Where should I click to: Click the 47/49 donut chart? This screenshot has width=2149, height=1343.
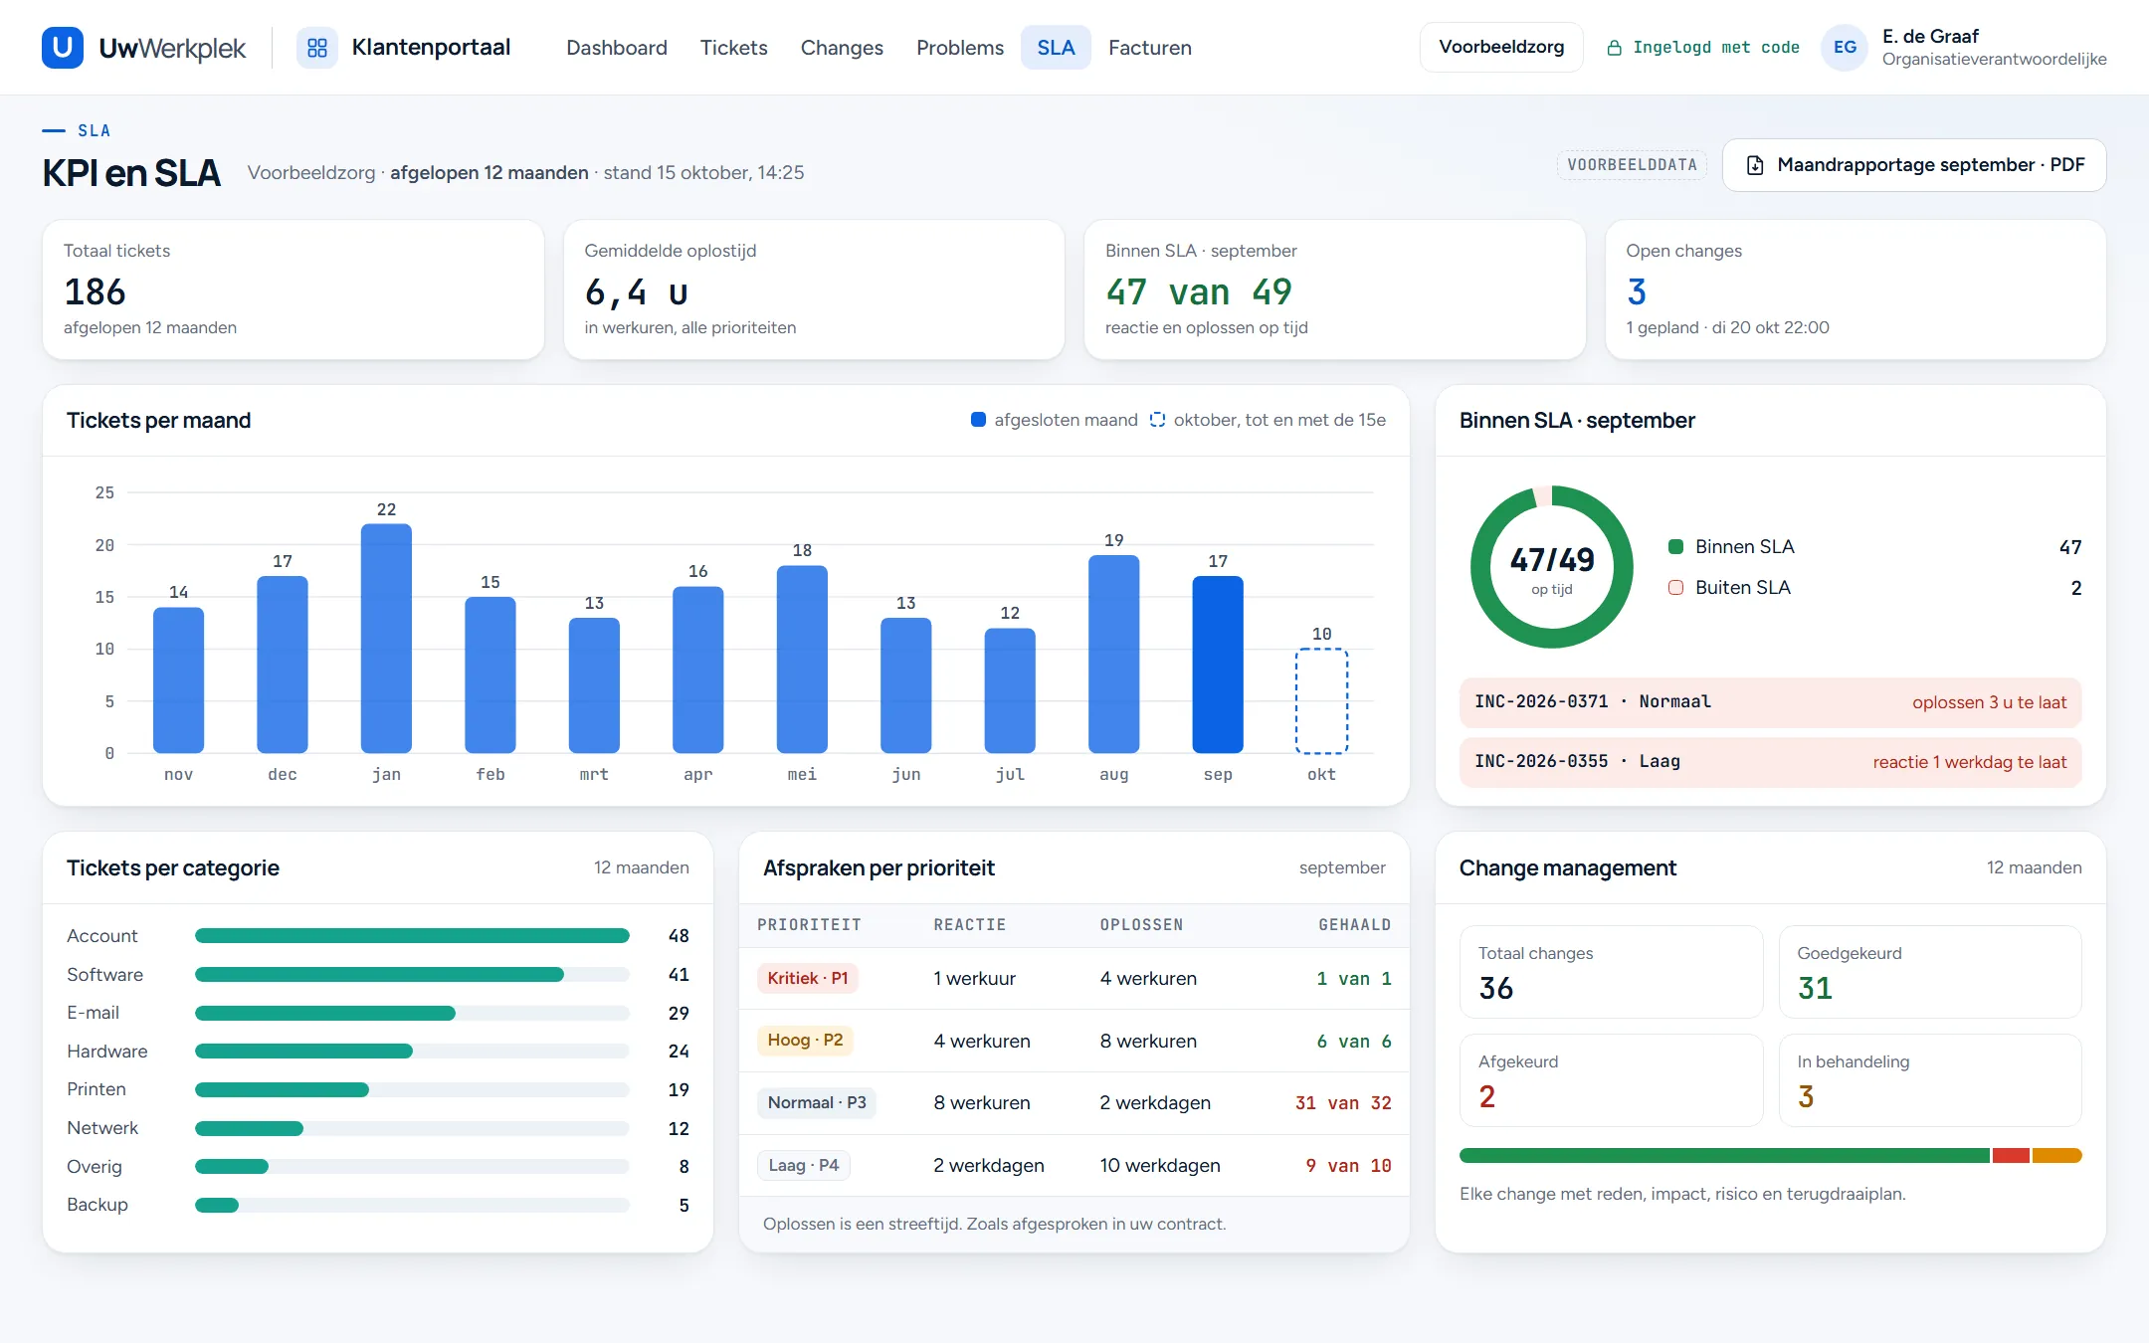[1551, 567]
